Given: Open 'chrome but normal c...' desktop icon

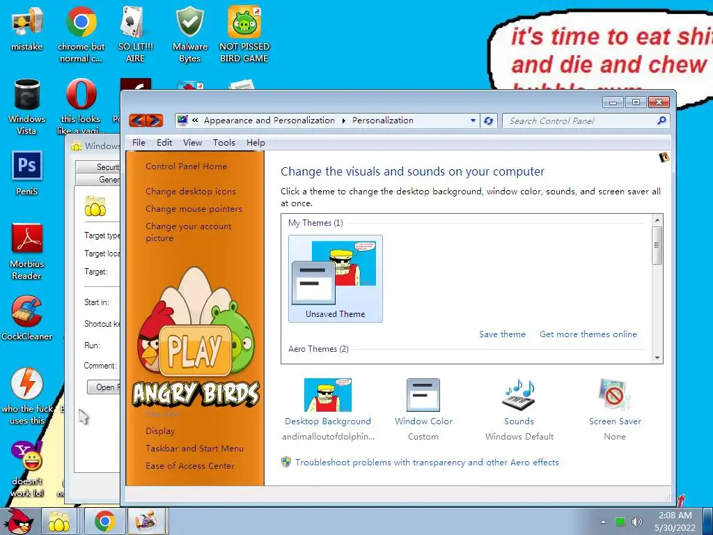Looking at the screenshot, I should pos(81,34).
